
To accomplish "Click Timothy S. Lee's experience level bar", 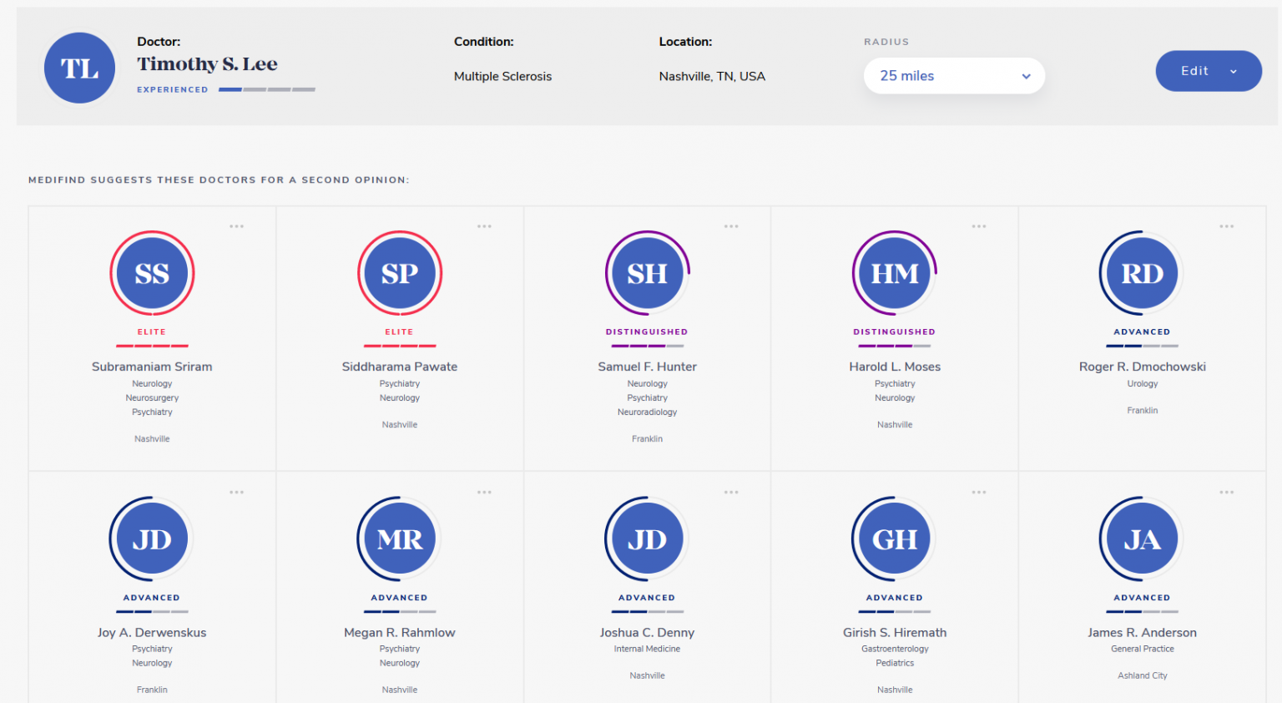I will (x=266, y=89).
